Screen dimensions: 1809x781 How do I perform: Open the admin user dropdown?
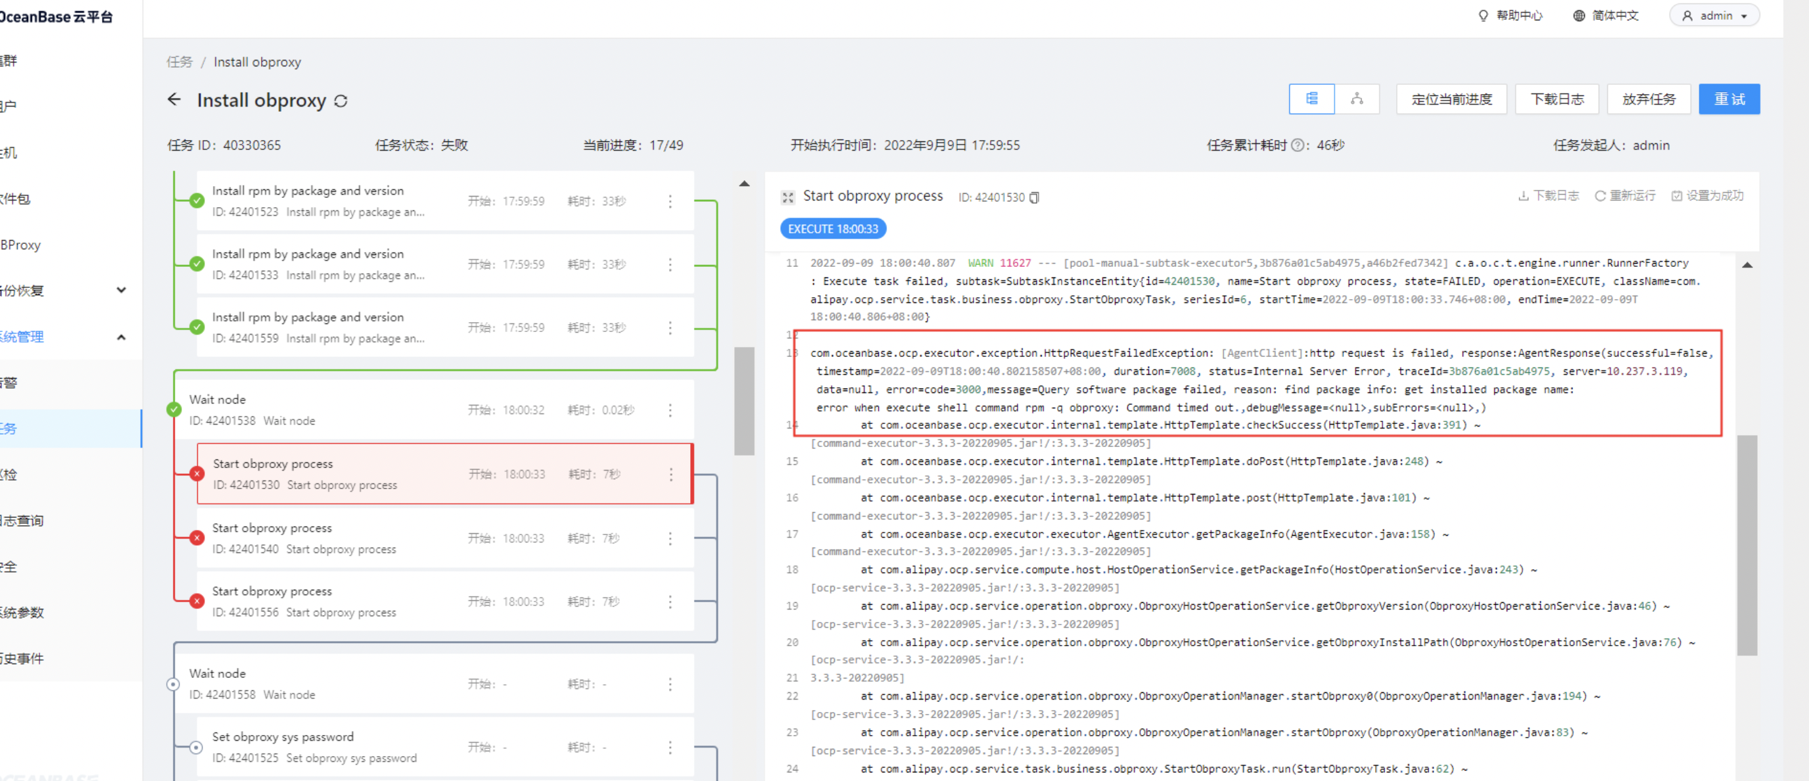click(x=1714, y=16)
